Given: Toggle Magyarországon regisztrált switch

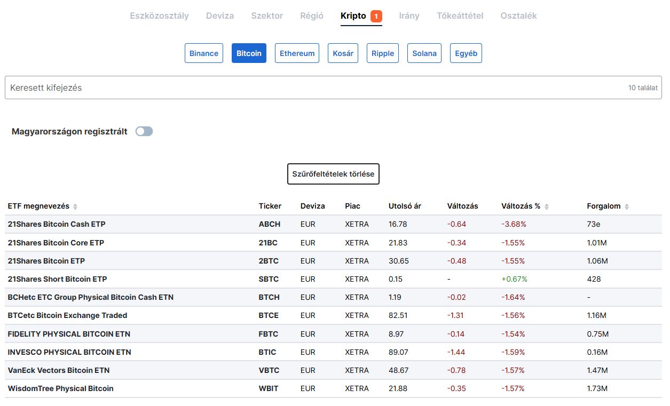Looking at the screenshot, I should pos(144,131).
